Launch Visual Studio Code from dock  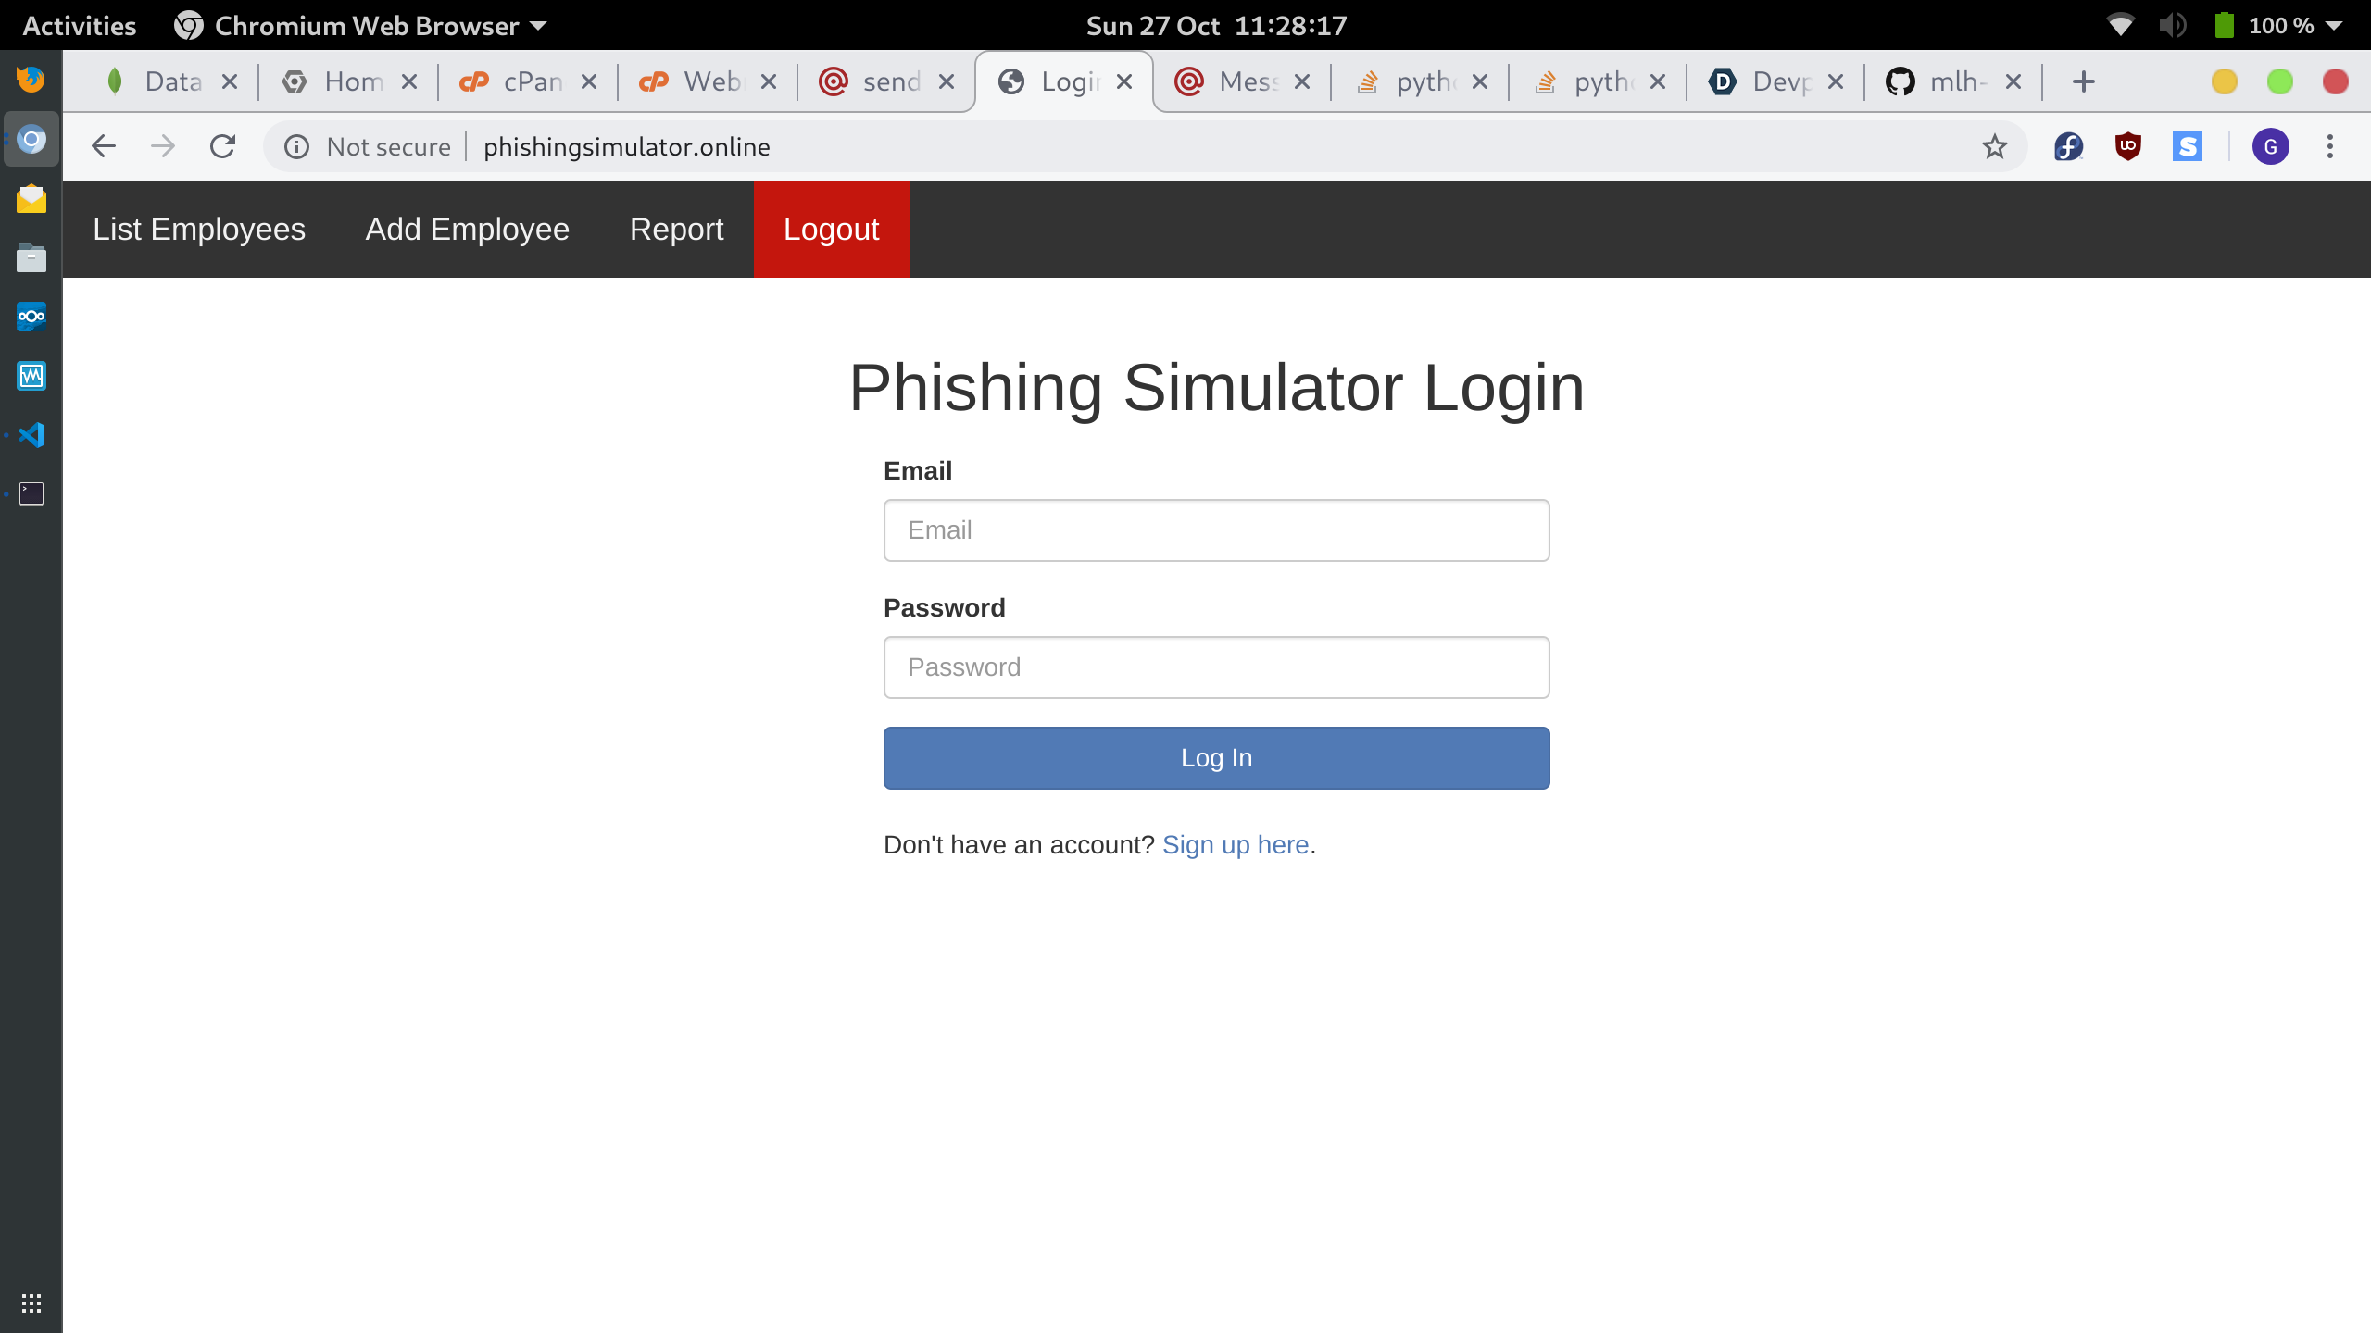(x=31, y=434)
